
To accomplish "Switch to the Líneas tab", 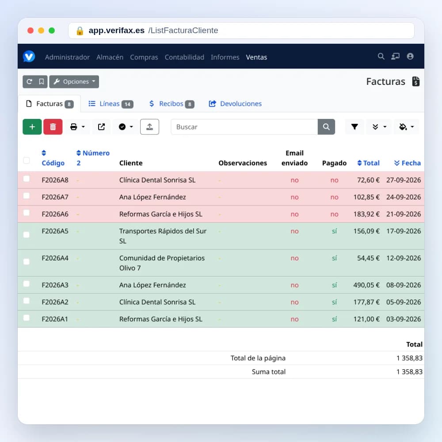I will tap(111, 104).
